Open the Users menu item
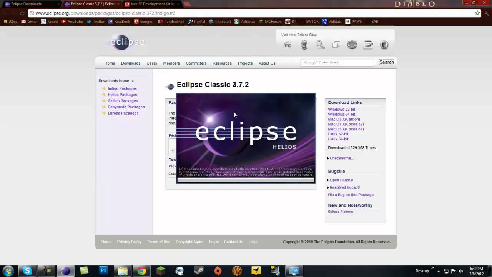492x277 pixels. (152, 63)
